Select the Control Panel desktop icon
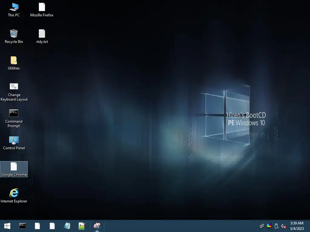310x232 pixels. (14, 143)
